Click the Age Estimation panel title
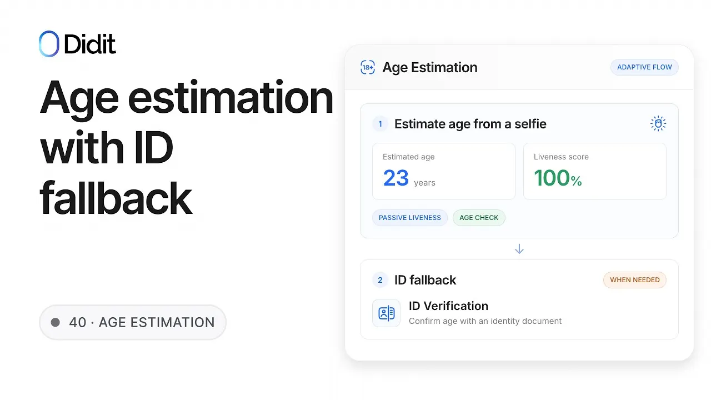 [x=430, y=67]
